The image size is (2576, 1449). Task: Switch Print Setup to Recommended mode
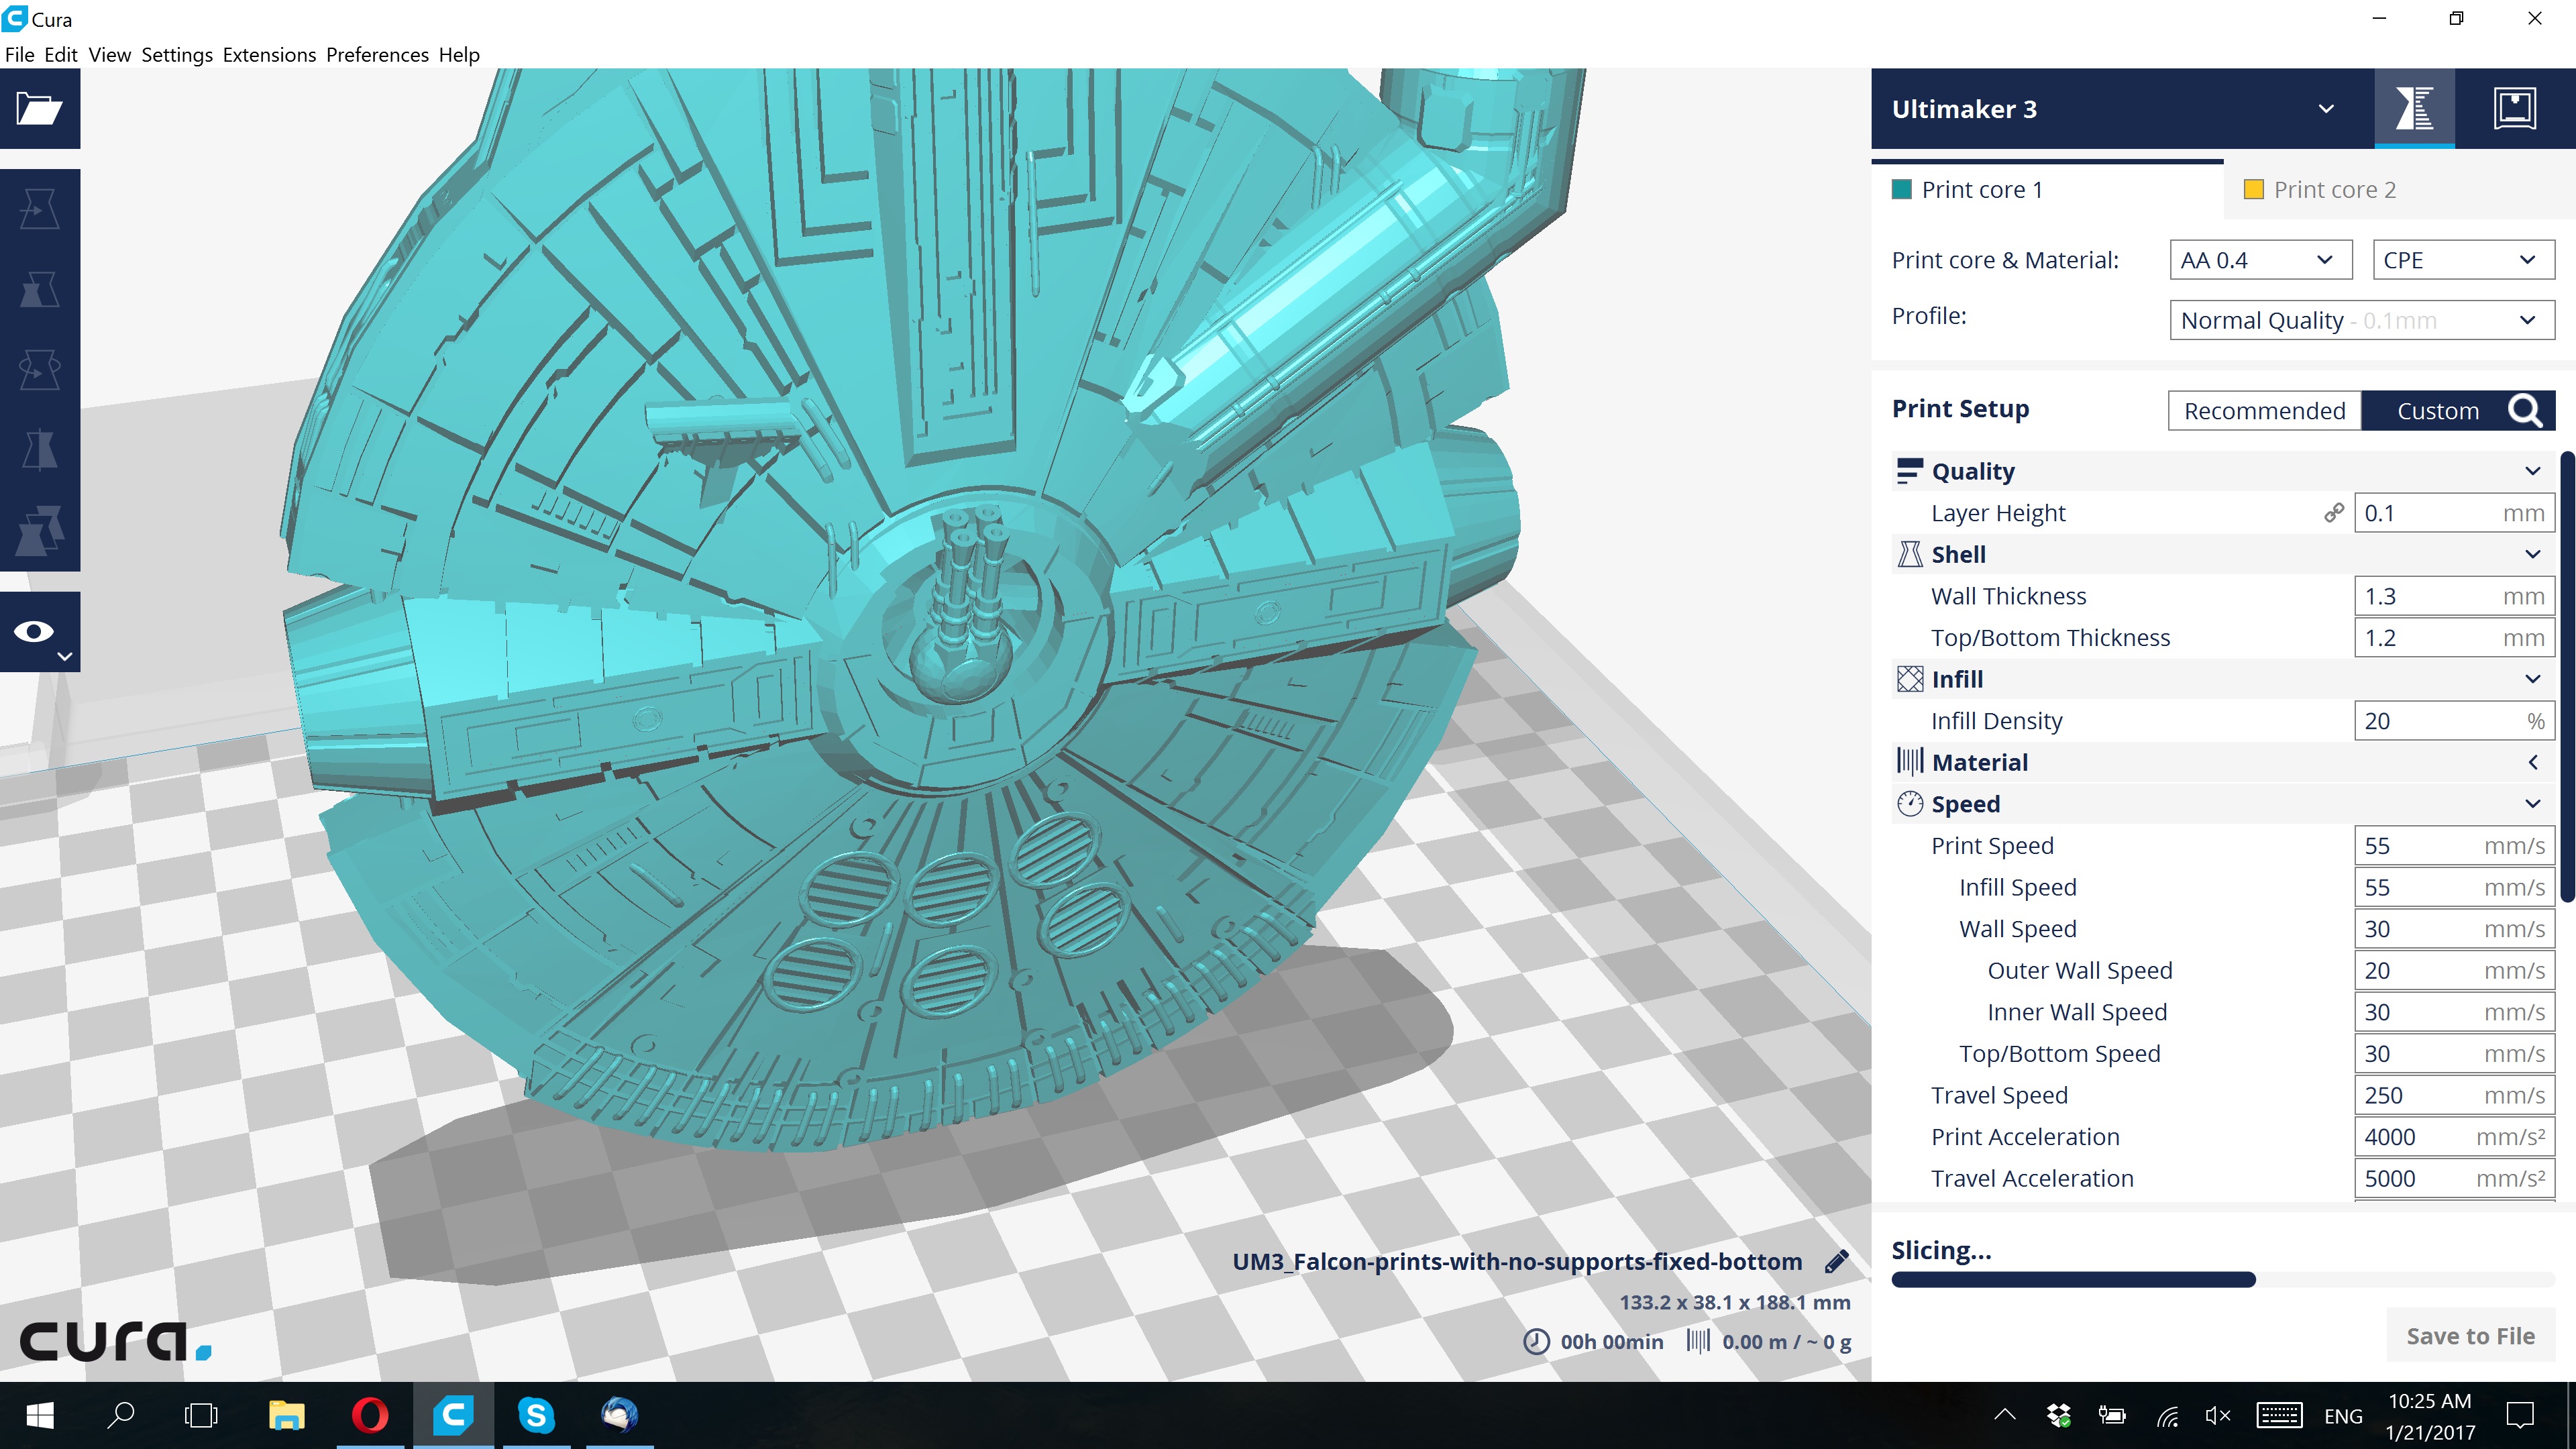tap(2264, 411)
